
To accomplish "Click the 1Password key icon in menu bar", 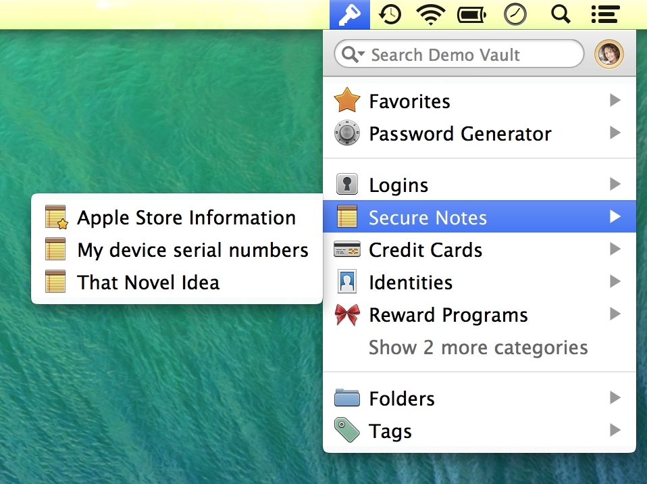I will click(348, 14).
